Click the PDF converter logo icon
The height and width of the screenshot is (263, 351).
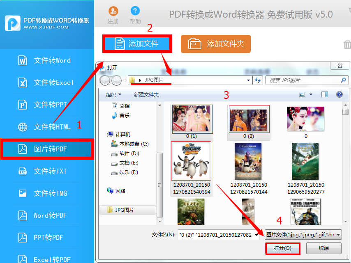pyautogui.click(x=13, y=23)
